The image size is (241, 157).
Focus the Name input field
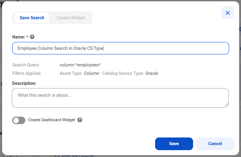[x=121, y=48]
